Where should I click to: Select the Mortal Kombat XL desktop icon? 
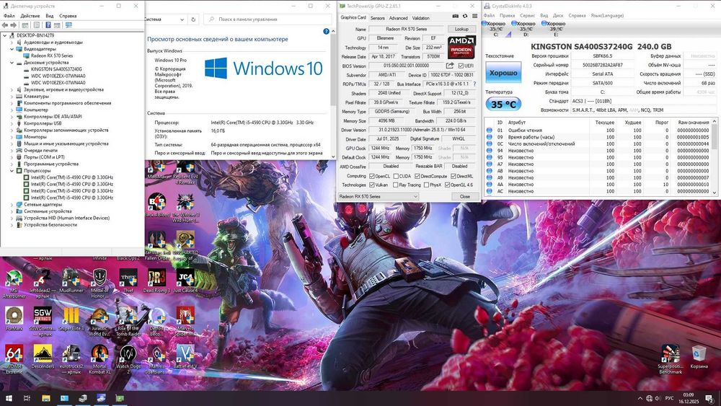tap(99, 358)
